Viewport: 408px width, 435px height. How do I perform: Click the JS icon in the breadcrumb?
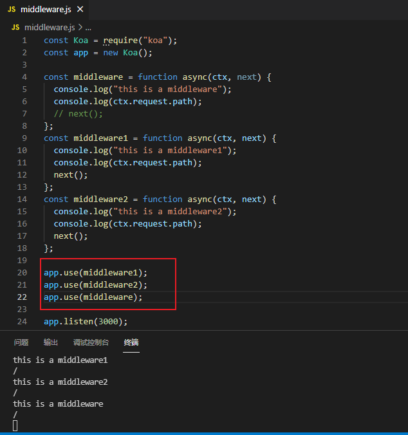tap(15, 28)
